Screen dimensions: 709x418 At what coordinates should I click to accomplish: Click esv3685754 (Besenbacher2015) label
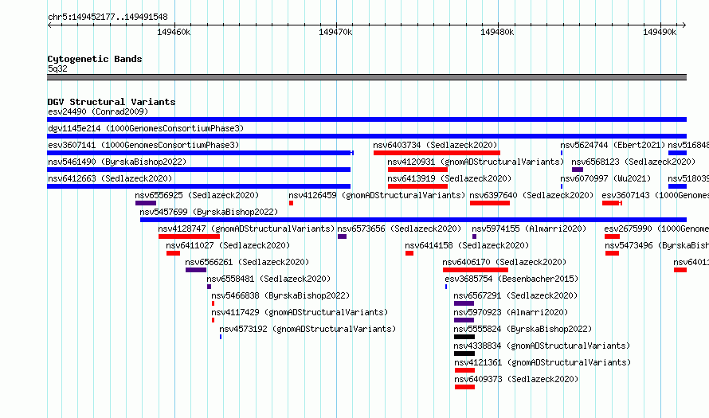(x=511, y=279)
